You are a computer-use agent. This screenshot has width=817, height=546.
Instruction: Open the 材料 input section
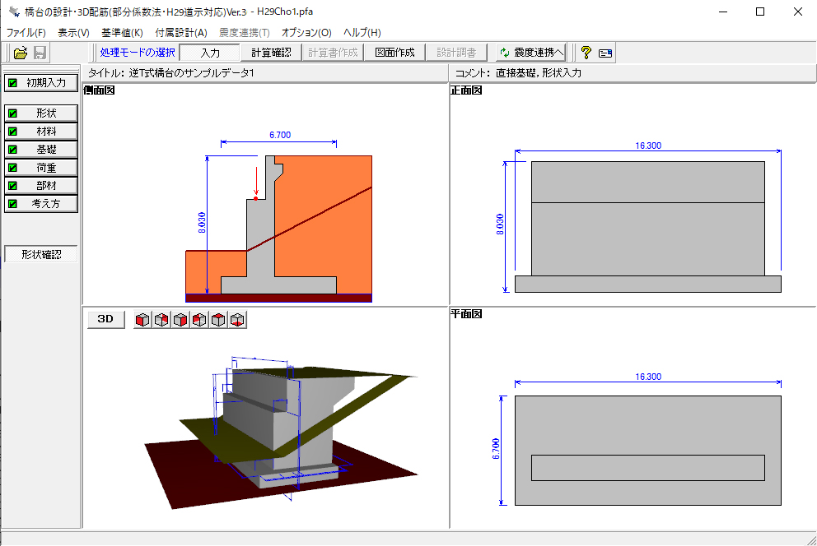click(41, 131)
